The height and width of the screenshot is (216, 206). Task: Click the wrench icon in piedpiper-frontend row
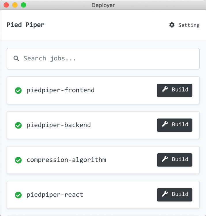165,90
